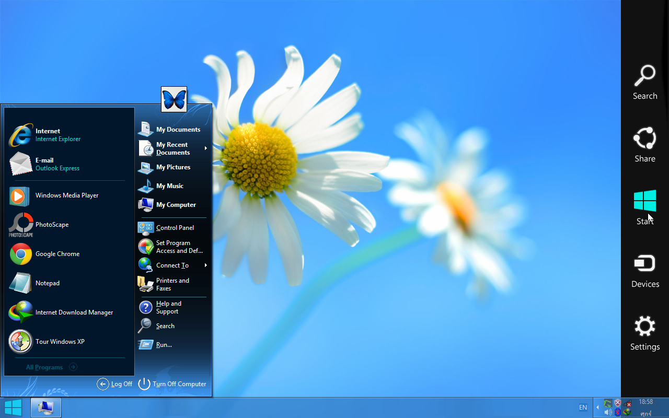Click the Bluetooth tray icon
Screen dimensions: 669x418
tap(618, 412)
